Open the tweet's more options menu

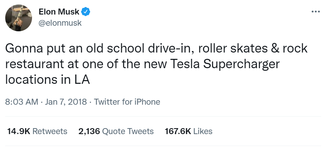[x=316, y=12]
